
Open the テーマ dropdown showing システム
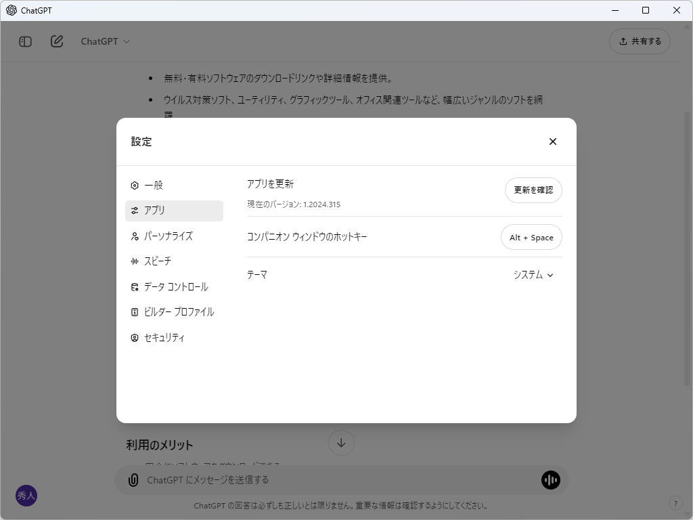pos(534,275)
